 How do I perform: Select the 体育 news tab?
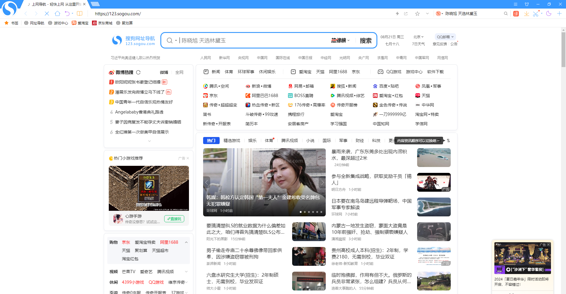pyautogui.click(x=269, y=141)
